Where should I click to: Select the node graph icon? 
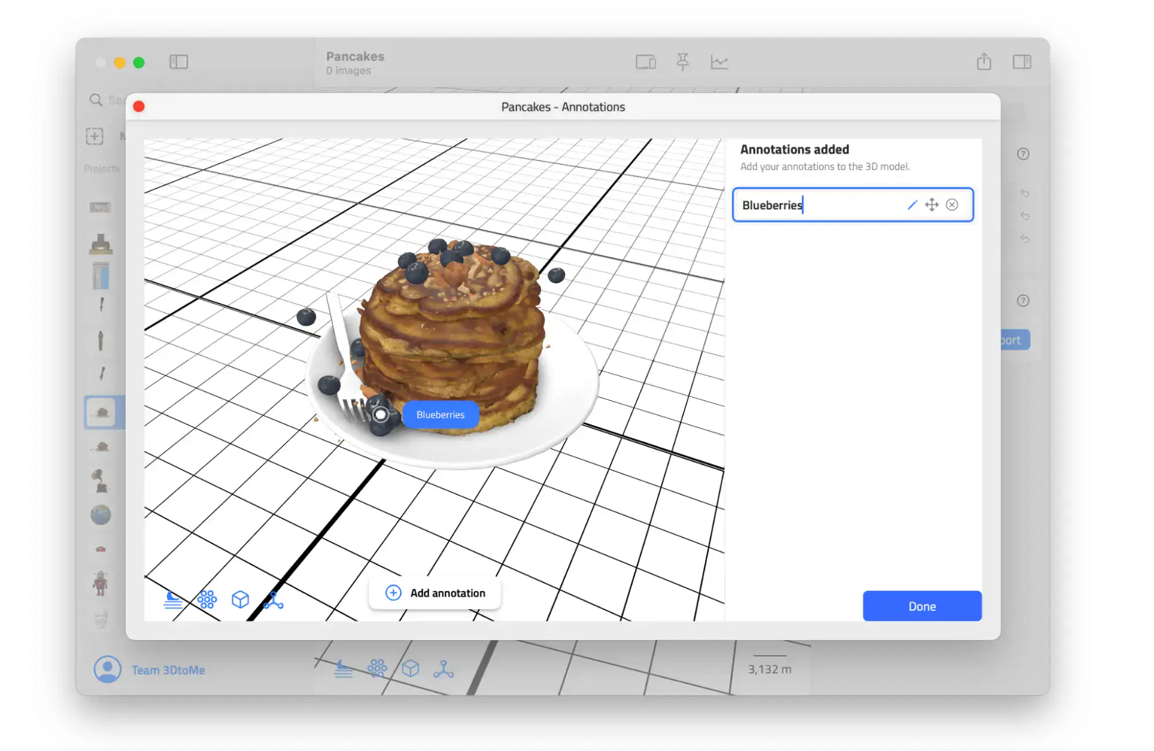tap(274, 600)
